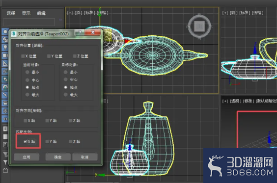Image resolution: width=277 pixels, height=183 pixels.
Task: Toggle Display Hidden Objects eye icon
Action: point(5,119)
